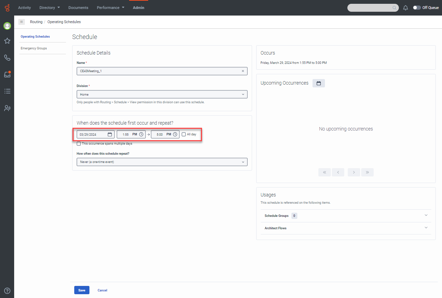Click the Cancel link
Image resolution: width=442 pixels, height=298 pixels.
pos(102,290)
